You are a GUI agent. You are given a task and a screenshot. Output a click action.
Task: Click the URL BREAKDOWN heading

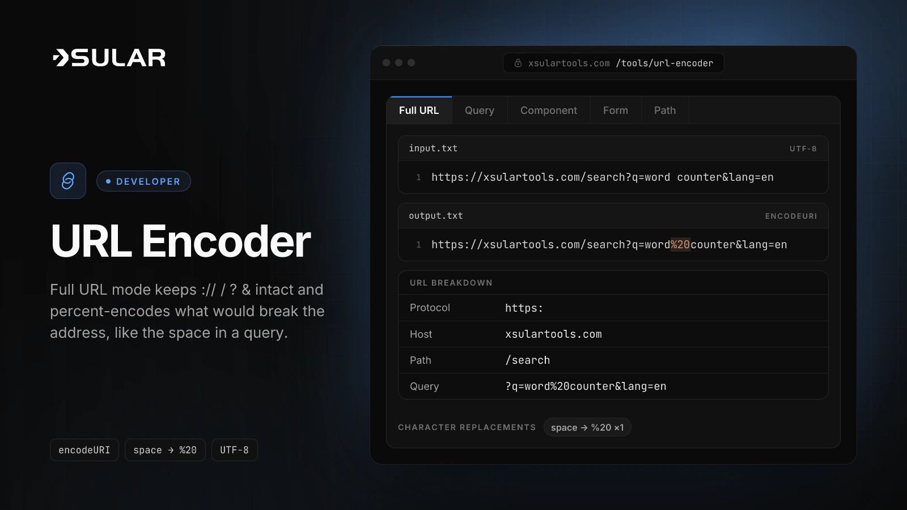tap(451, 283)
